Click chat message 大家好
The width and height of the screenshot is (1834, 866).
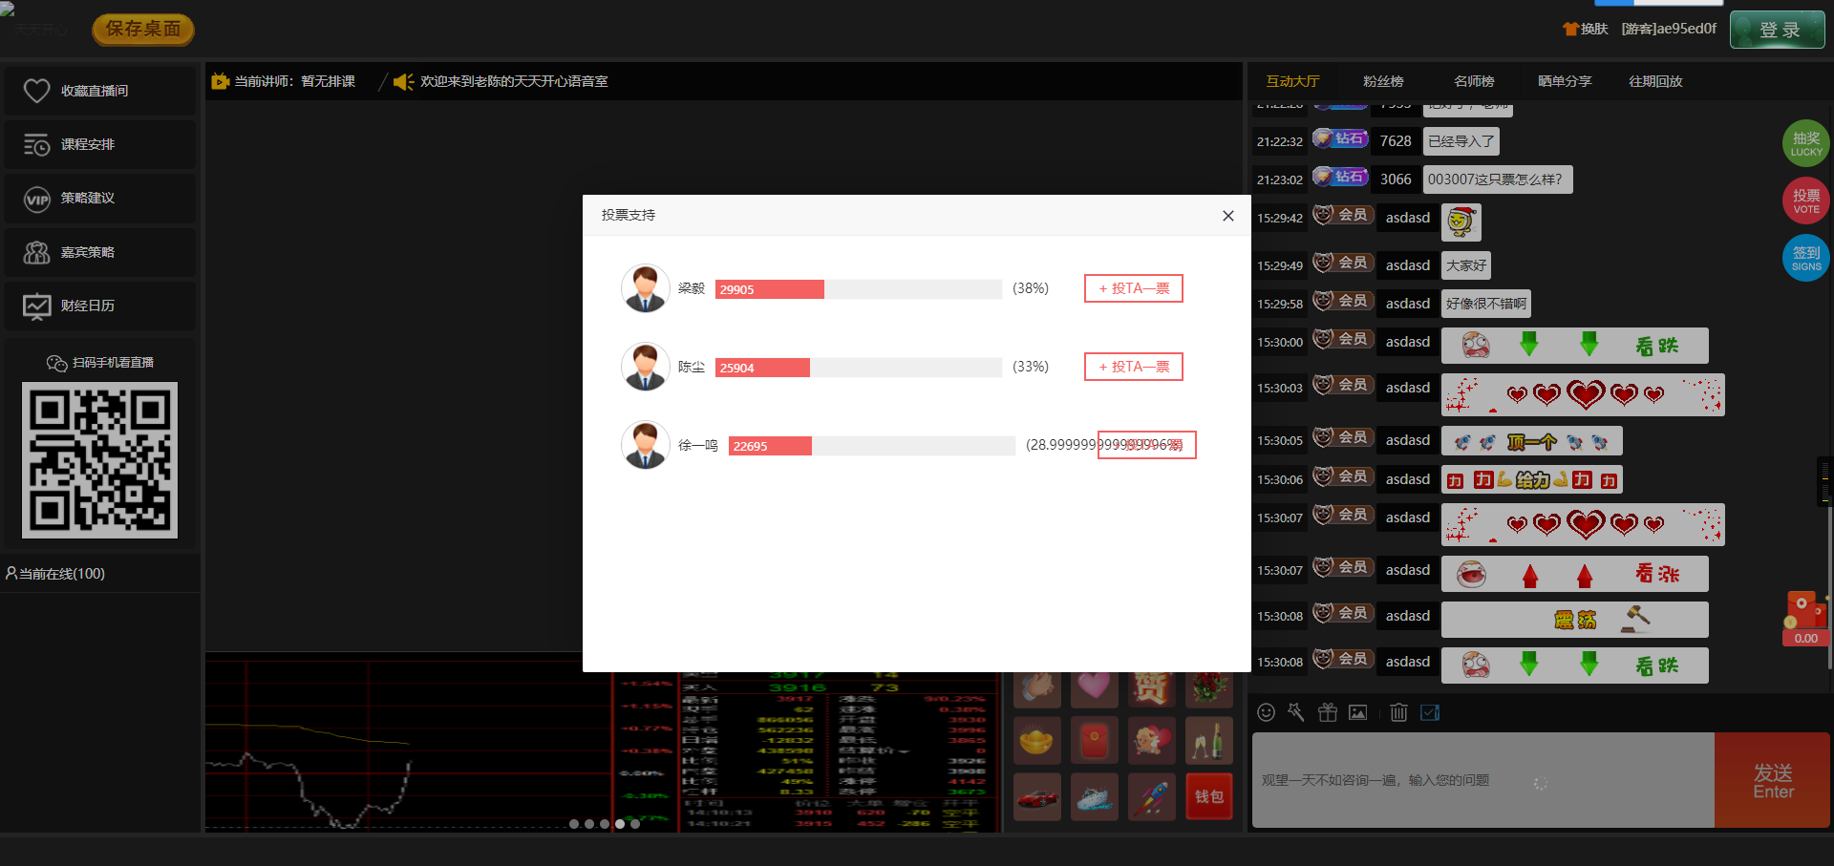(1465, 265)
